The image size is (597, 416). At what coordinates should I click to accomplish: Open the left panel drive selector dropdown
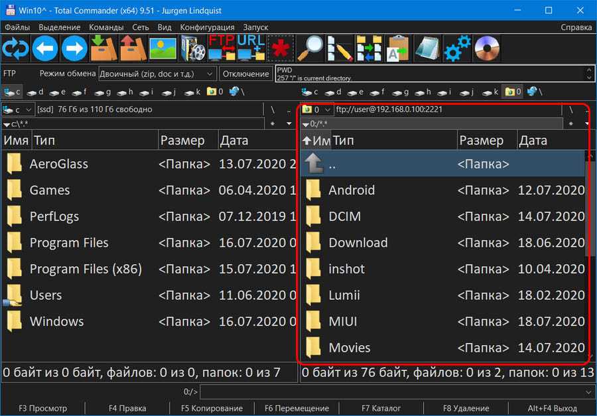click(21, 109)
